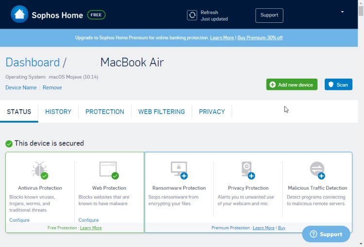
Task: Open the PROTECTION tab
Action: pos(105,112)
